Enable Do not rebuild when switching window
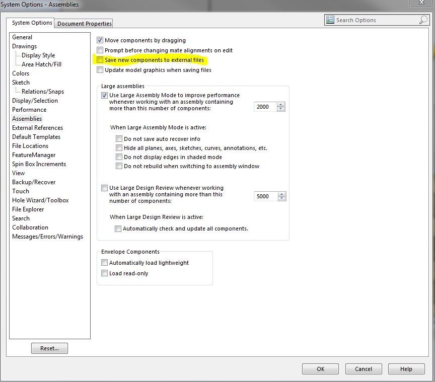This screenshot has width=435, height=382. coord(119,166)
